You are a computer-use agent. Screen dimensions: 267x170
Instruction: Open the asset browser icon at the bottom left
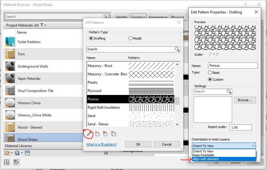7,162
